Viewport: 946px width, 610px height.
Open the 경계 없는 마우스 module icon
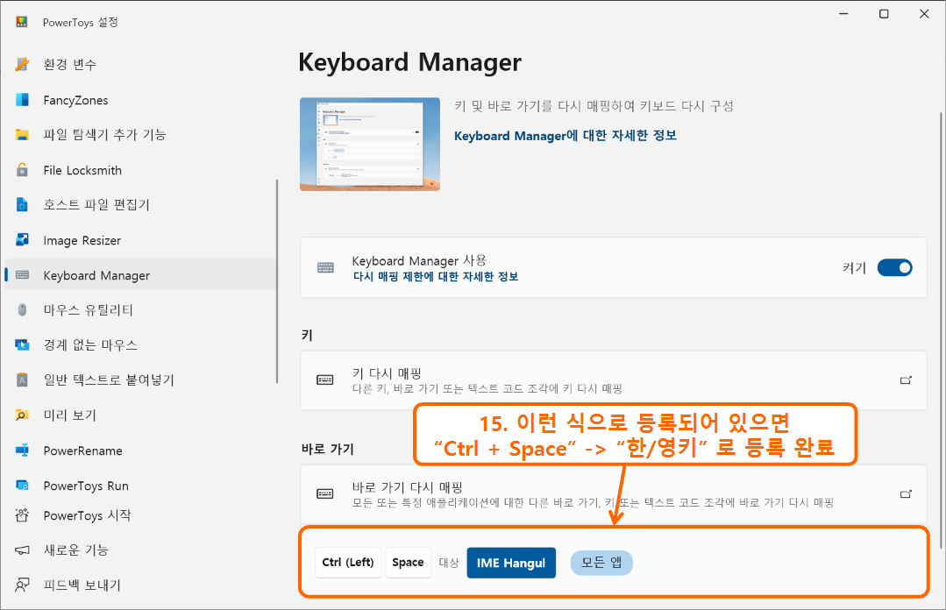tap(21, 345)
